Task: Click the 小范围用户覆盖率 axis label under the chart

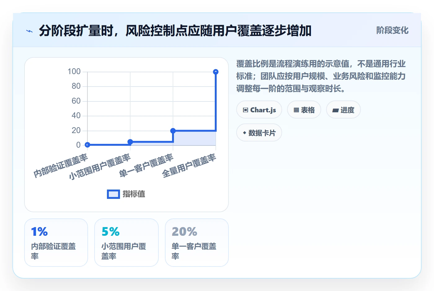Action: point(100,167)
